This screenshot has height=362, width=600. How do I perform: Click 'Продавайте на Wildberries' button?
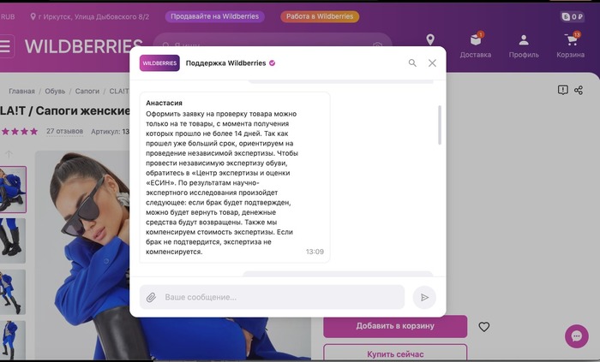pos(214,16)
